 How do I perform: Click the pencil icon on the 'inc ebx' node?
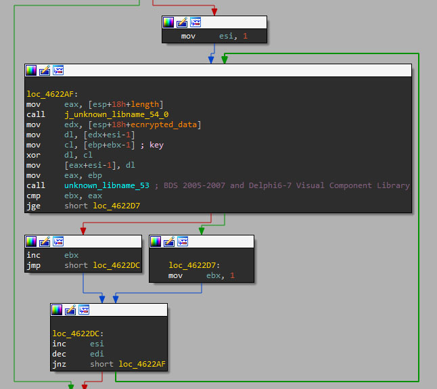click(x=45, y=242)
